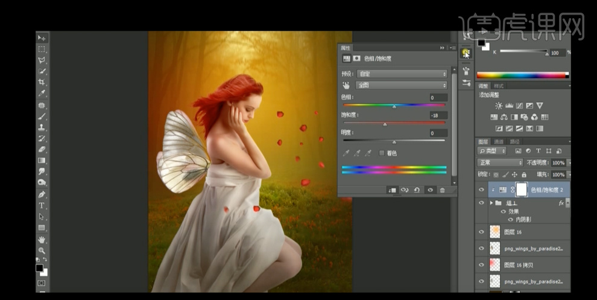The image size is (597, 300).
Task: Open the 预设 preset dropdown
Action: tap(401, 74)
